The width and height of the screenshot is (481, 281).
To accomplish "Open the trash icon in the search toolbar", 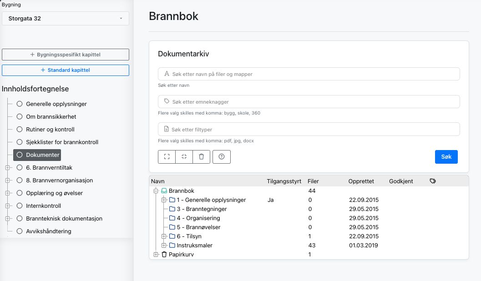I will click(201, 156).
